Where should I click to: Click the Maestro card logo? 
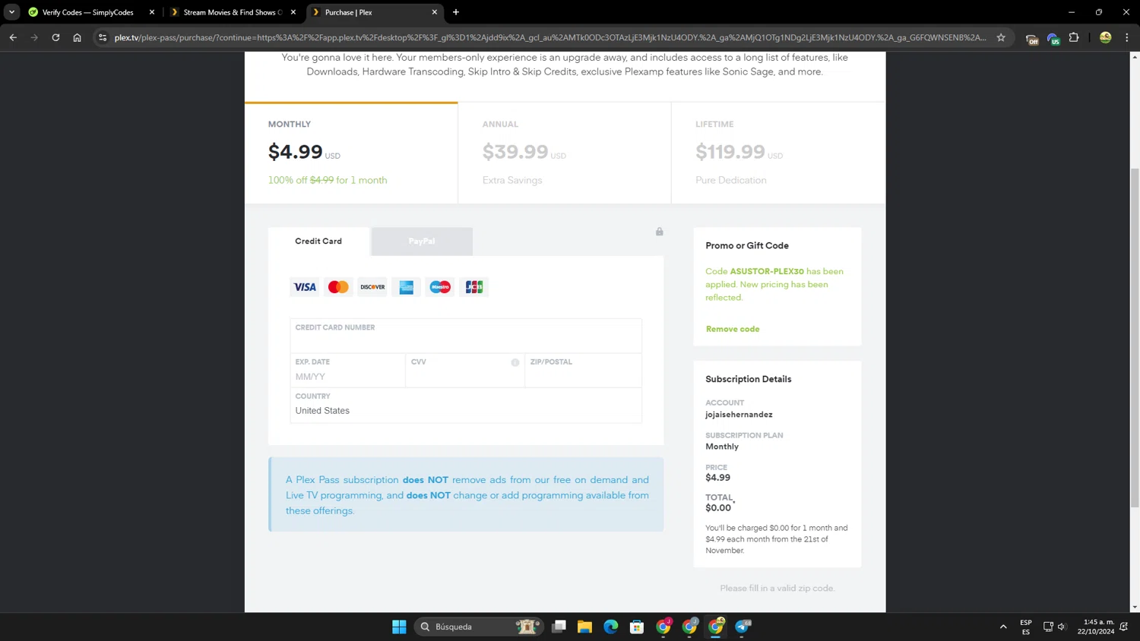click(x=440, y=287)
